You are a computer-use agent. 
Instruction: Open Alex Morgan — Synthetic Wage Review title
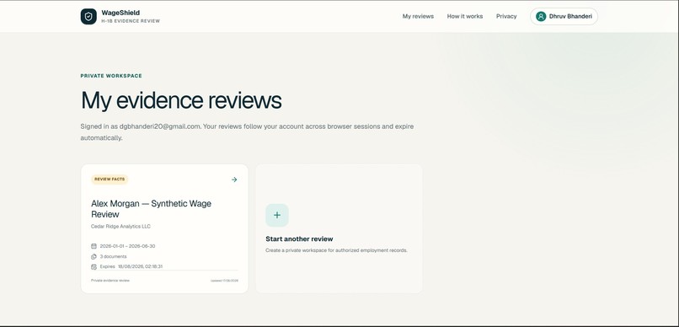tap(151, 209)
